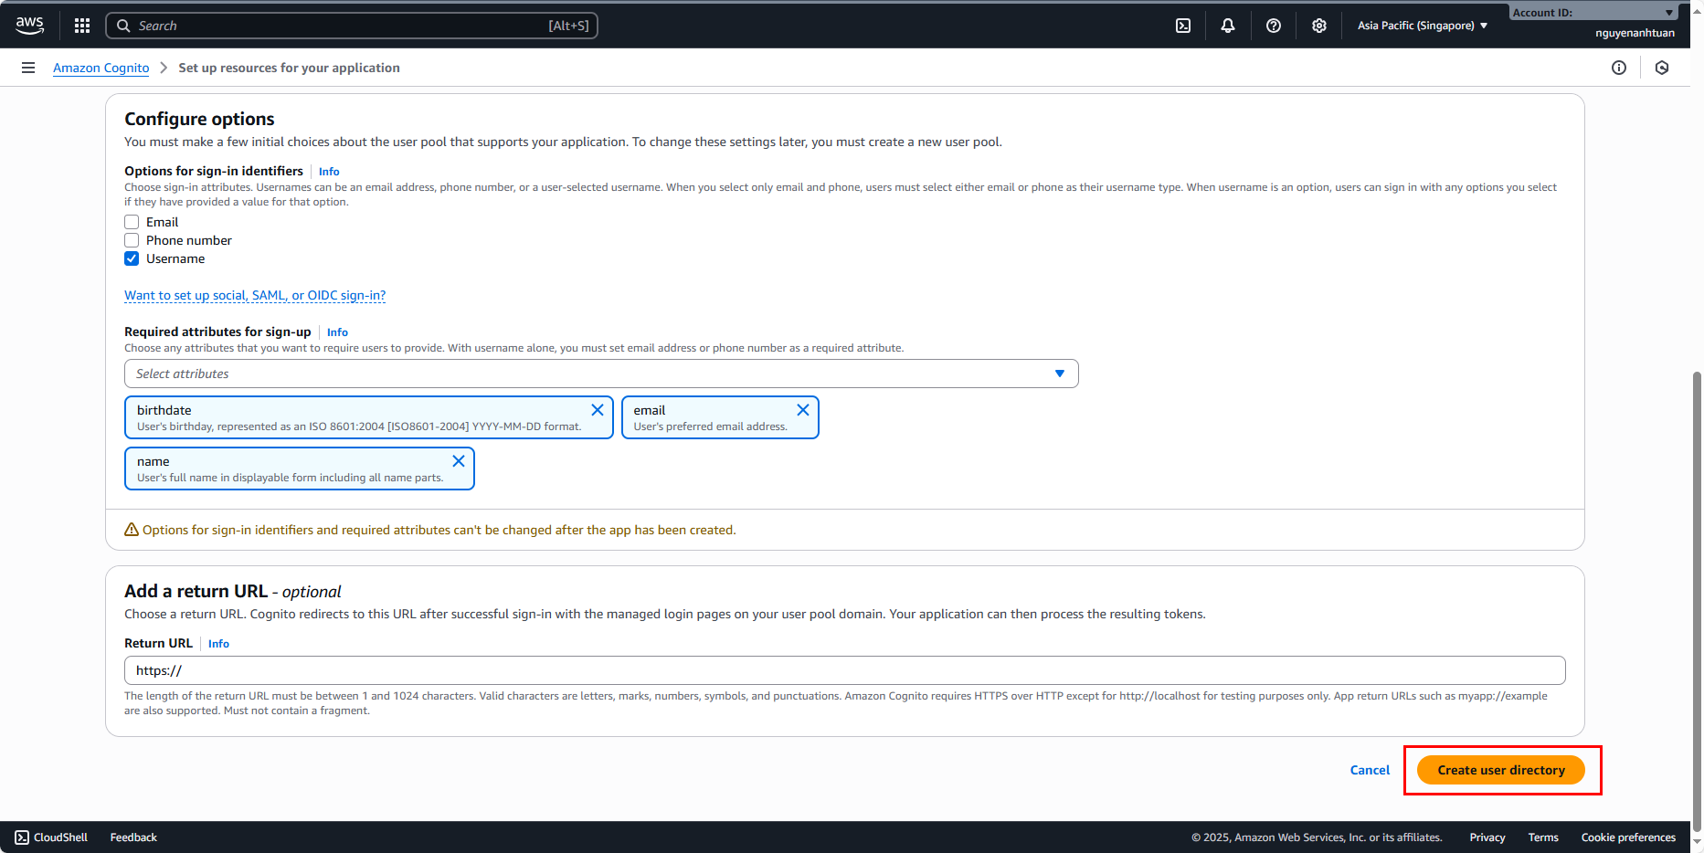Screen dimensions: 1704x853
Task: Open CloudShell from the top bar icon
Action: (1183, 26)
